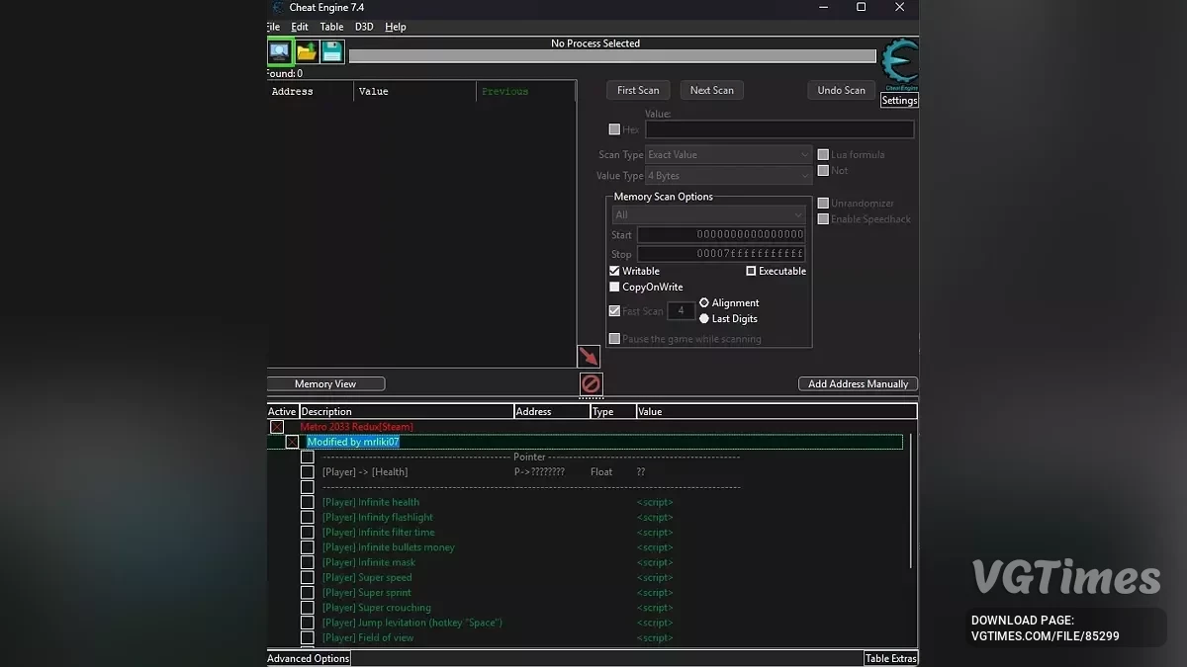Click the floppy disk save icon
1187x667 pixels.
[x=332, y=51]
